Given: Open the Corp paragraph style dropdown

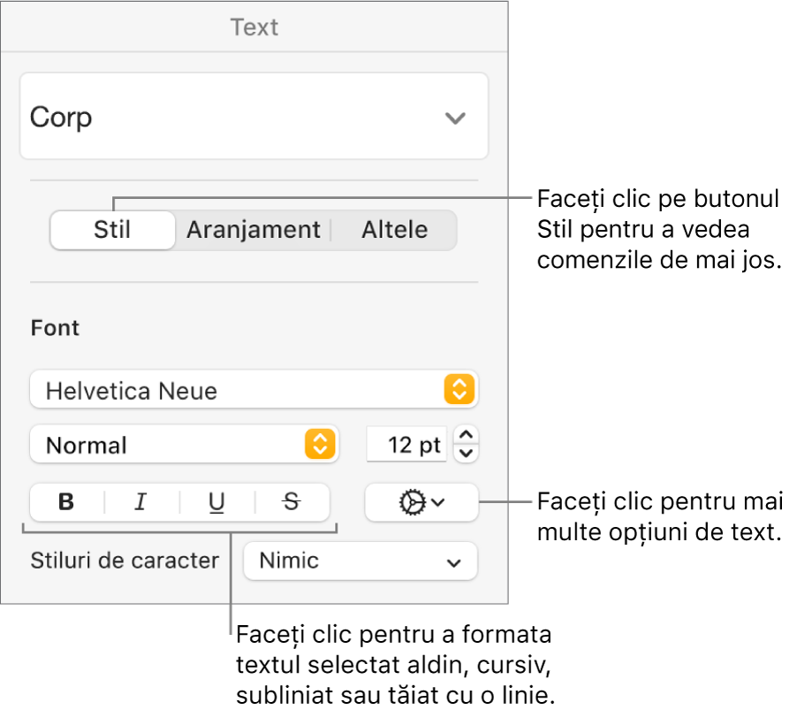Looking at the screenshot, I should click(x=254, y=117).
